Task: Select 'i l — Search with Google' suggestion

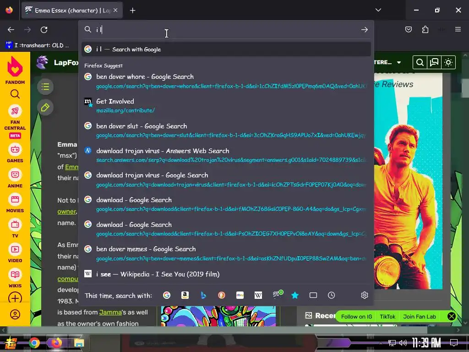Action: [226, 49]
